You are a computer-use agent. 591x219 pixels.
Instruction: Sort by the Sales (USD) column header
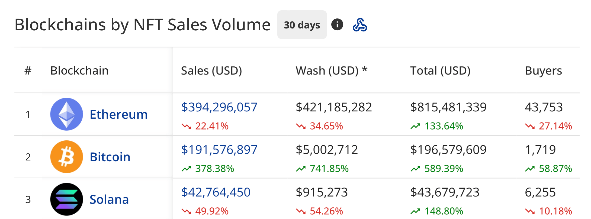click(x=211, y=71)
